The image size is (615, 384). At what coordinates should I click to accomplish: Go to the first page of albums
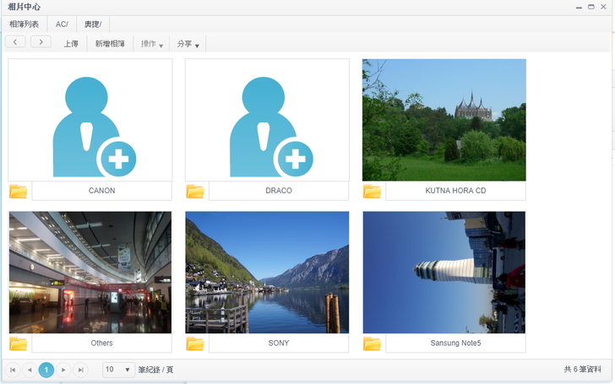click(x=13, y=370)
